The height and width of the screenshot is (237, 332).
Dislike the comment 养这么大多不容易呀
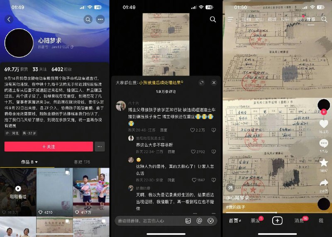coord(214,151)
